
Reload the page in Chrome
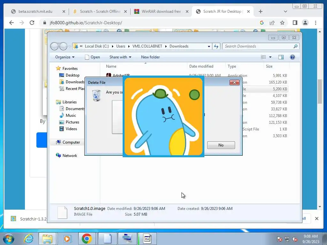(32, 23)
